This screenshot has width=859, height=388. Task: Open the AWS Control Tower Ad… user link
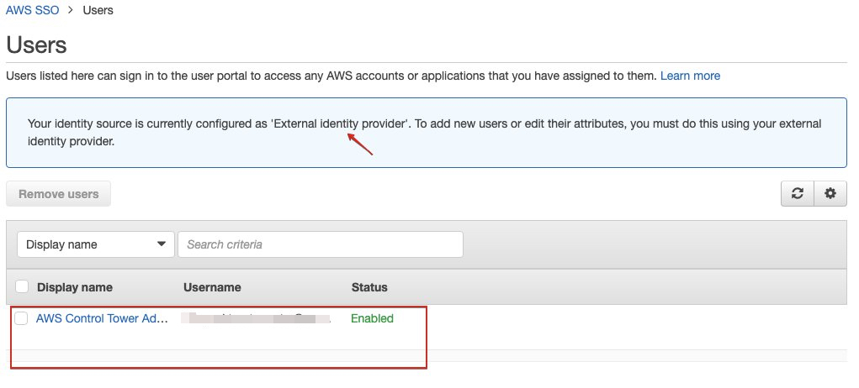(102, 318)
